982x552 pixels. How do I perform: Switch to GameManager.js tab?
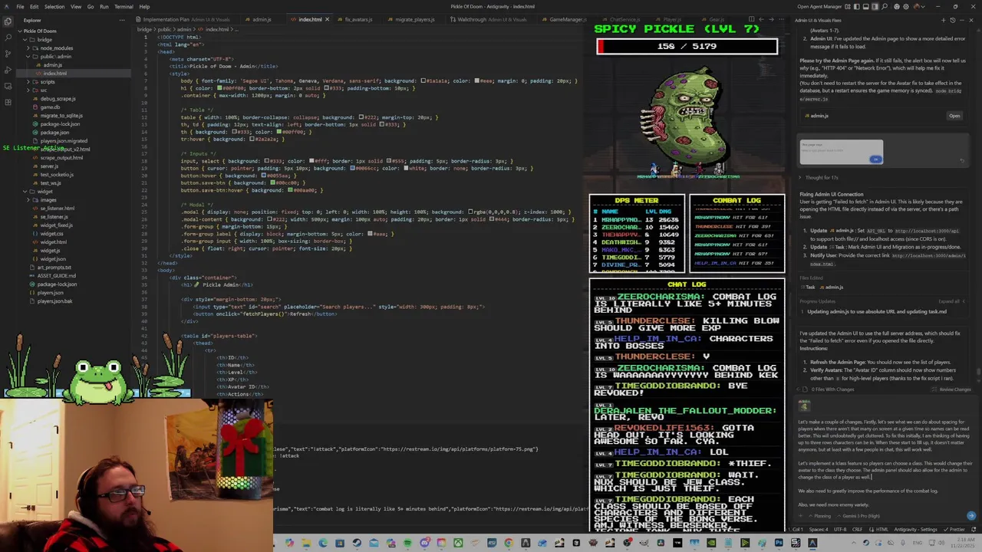coord(568,19)
